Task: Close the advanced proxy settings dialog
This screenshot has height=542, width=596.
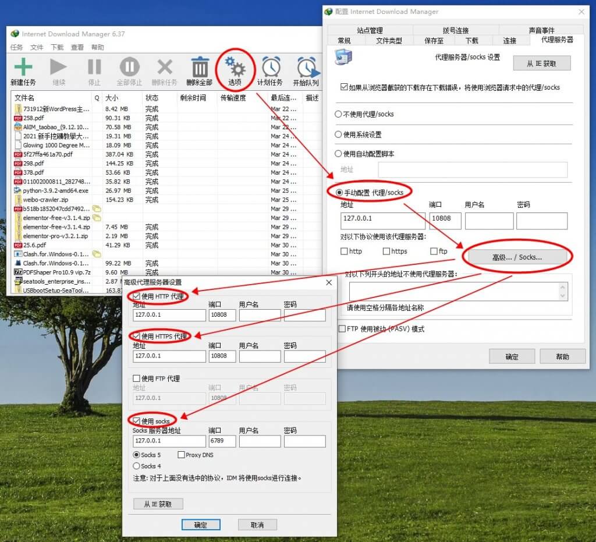Action: pos(329,282)
